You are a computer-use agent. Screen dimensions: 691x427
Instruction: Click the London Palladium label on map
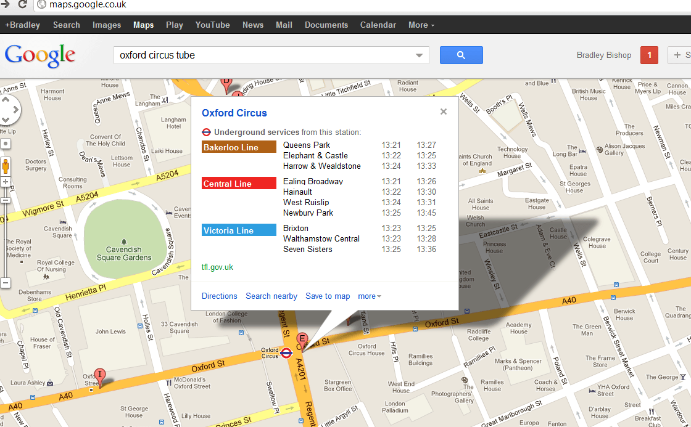(395, 407)
